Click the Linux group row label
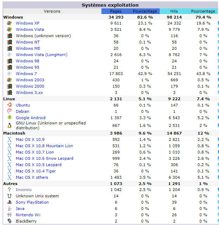Image resolution: width=219 pixels, height=225 pixels. pos(9,99)
